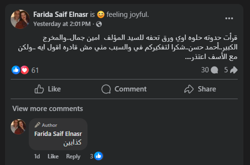The image size is (250, 165).
Task: Click the red heart reaction icon
Action: [x=24, y=70]
